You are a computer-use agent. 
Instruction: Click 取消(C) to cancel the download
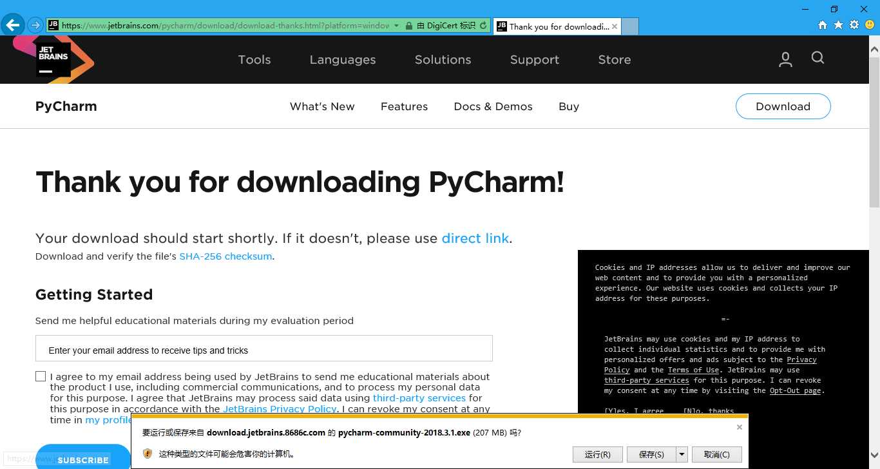point(717,454)
